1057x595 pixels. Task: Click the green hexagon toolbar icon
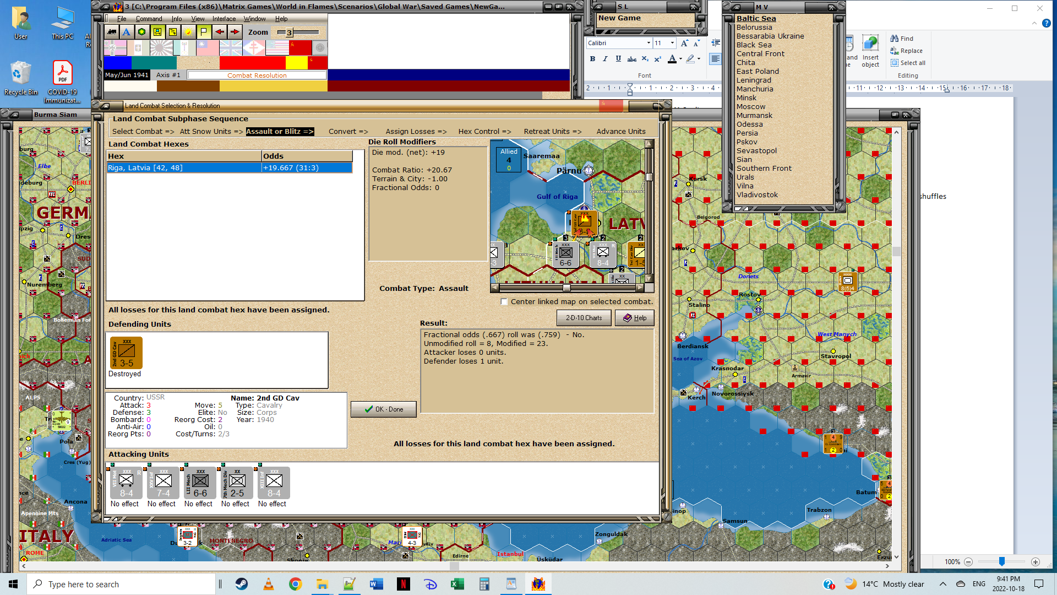142,32
